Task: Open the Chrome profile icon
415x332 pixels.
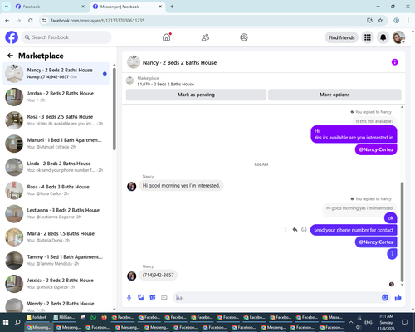Action: point(397,21)
